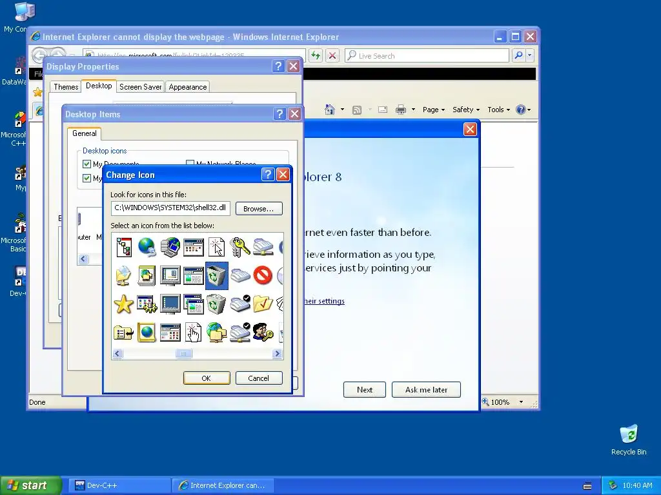Viewport: 661px width, 495px height.
Task: Click the IE RSS feeds icon
Action: coord(356,110)
